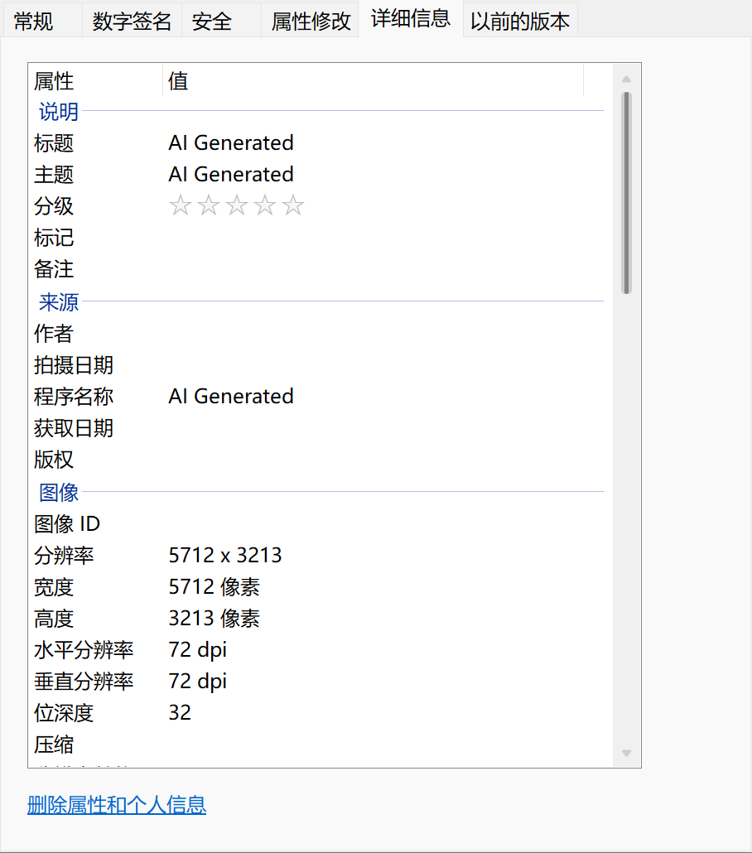Select the 主题 value field
The height and width of the screenshot is (853, 752).
(x=231, y=175)
